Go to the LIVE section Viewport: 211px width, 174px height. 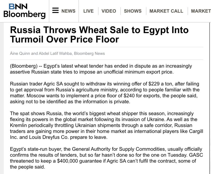88,11
